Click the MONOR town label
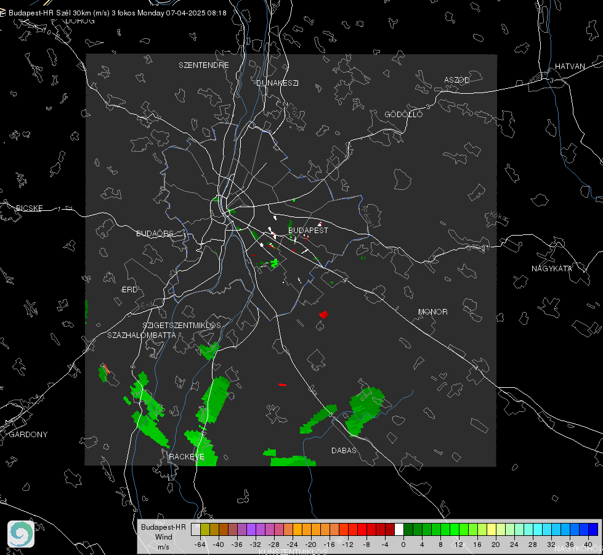This screenshot has width=603, height=555. click(432, 311)
